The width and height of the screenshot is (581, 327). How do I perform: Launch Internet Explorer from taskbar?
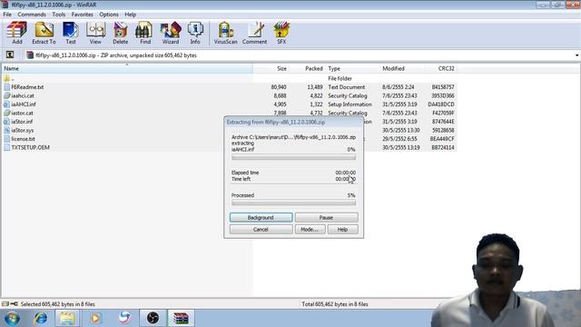coord(40,318)
